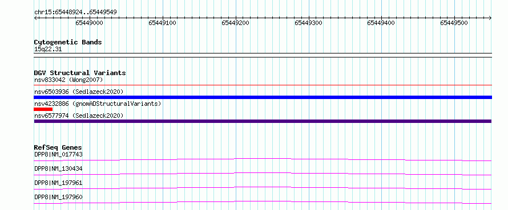Open variant nsv833042 (Wong2007) label
The height and width of the screenshot is (210, 508).
coord(68,80)
